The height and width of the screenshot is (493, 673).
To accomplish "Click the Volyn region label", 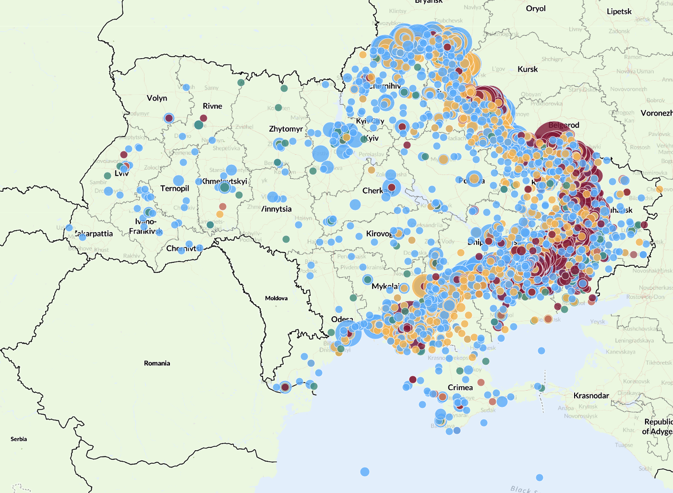I will click(157, 98).
